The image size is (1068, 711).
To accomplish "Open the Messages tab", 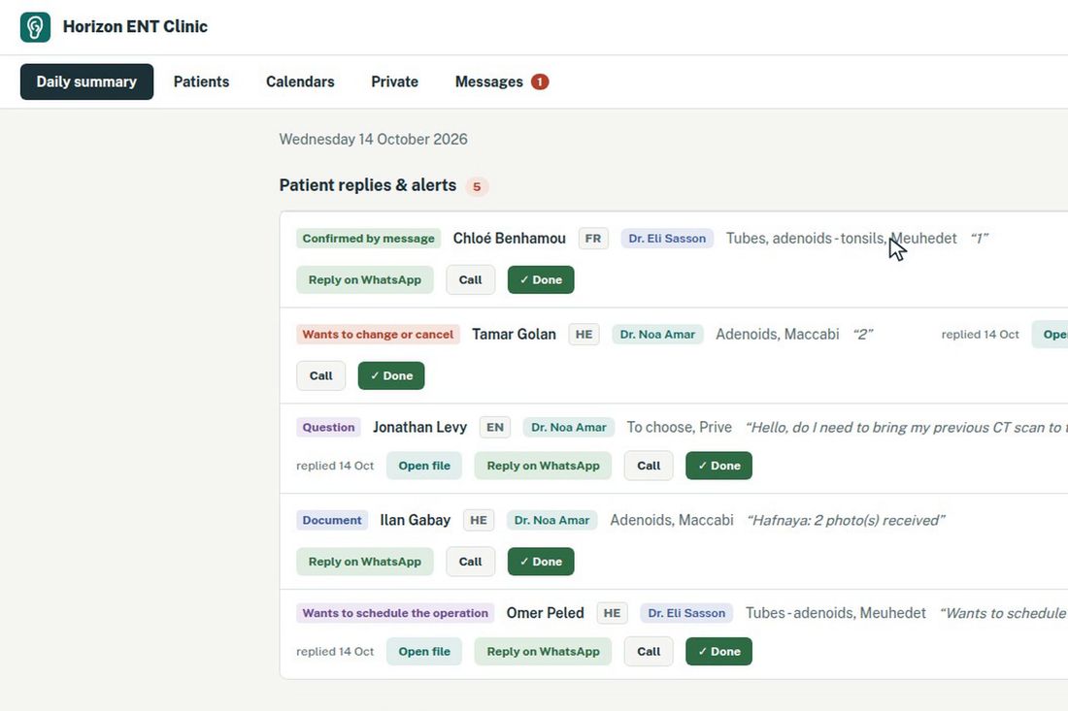I will coord(502,81).
